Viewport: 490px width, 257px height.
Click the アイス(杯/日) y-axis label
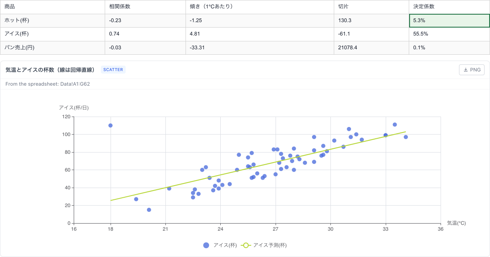[x=74, y=107]
